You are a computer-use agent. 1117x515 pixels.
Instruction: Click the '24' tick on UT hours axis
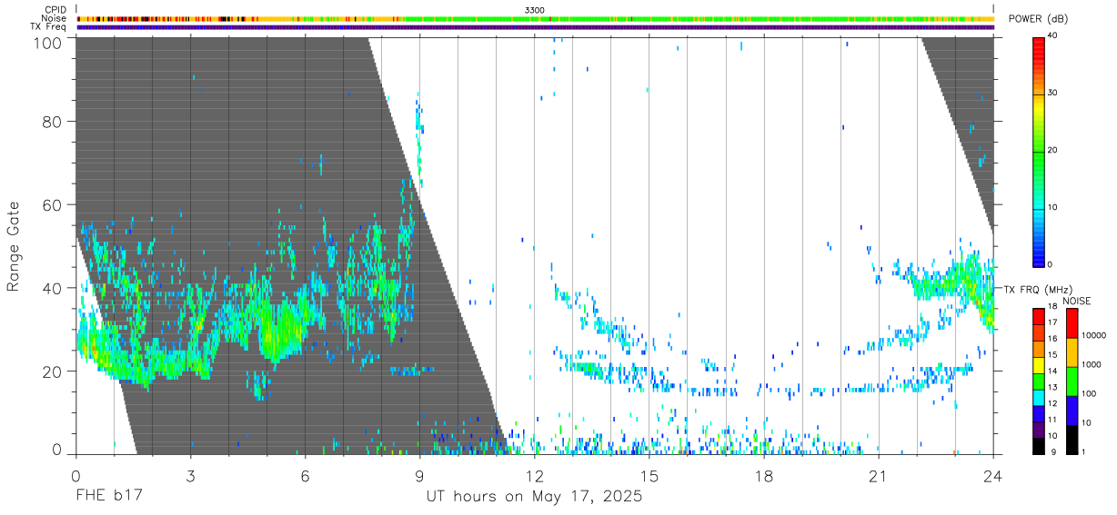pos(992,476)
